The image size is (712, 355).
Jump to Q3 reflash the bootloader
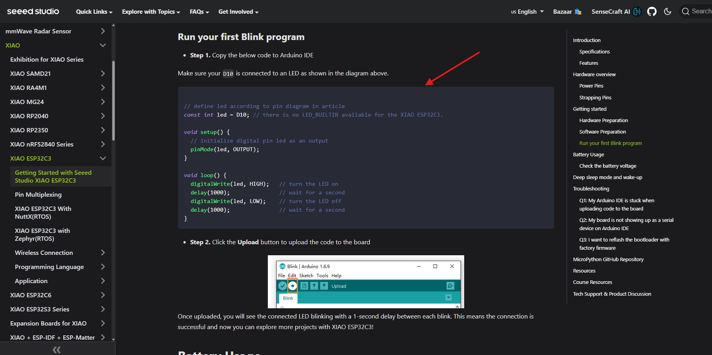click(x=624, y=244)
